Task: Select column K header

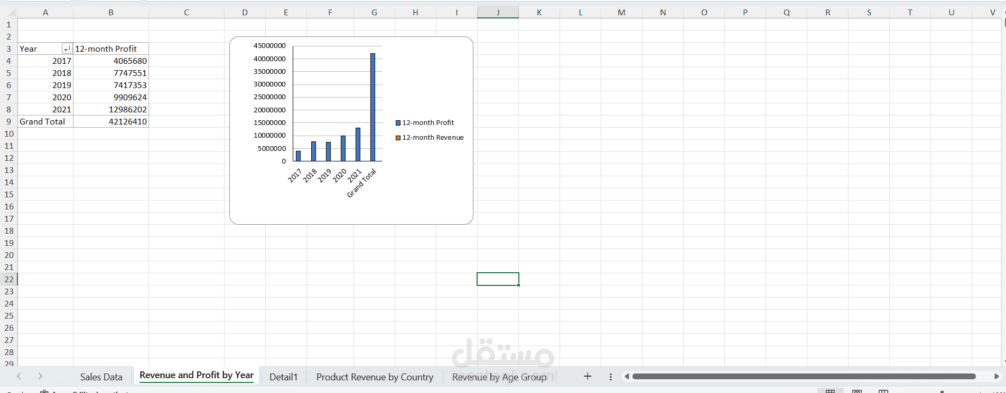Action: 539,12
